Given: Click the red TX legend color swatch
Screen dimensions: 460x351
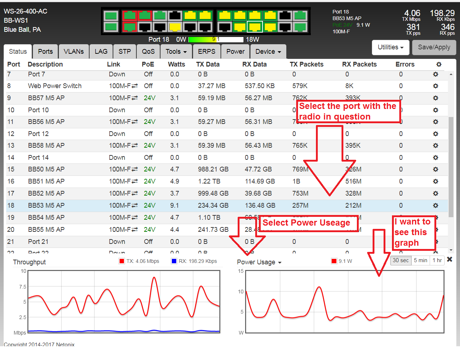Looking at the screenshot, I should tap(122, 261).
